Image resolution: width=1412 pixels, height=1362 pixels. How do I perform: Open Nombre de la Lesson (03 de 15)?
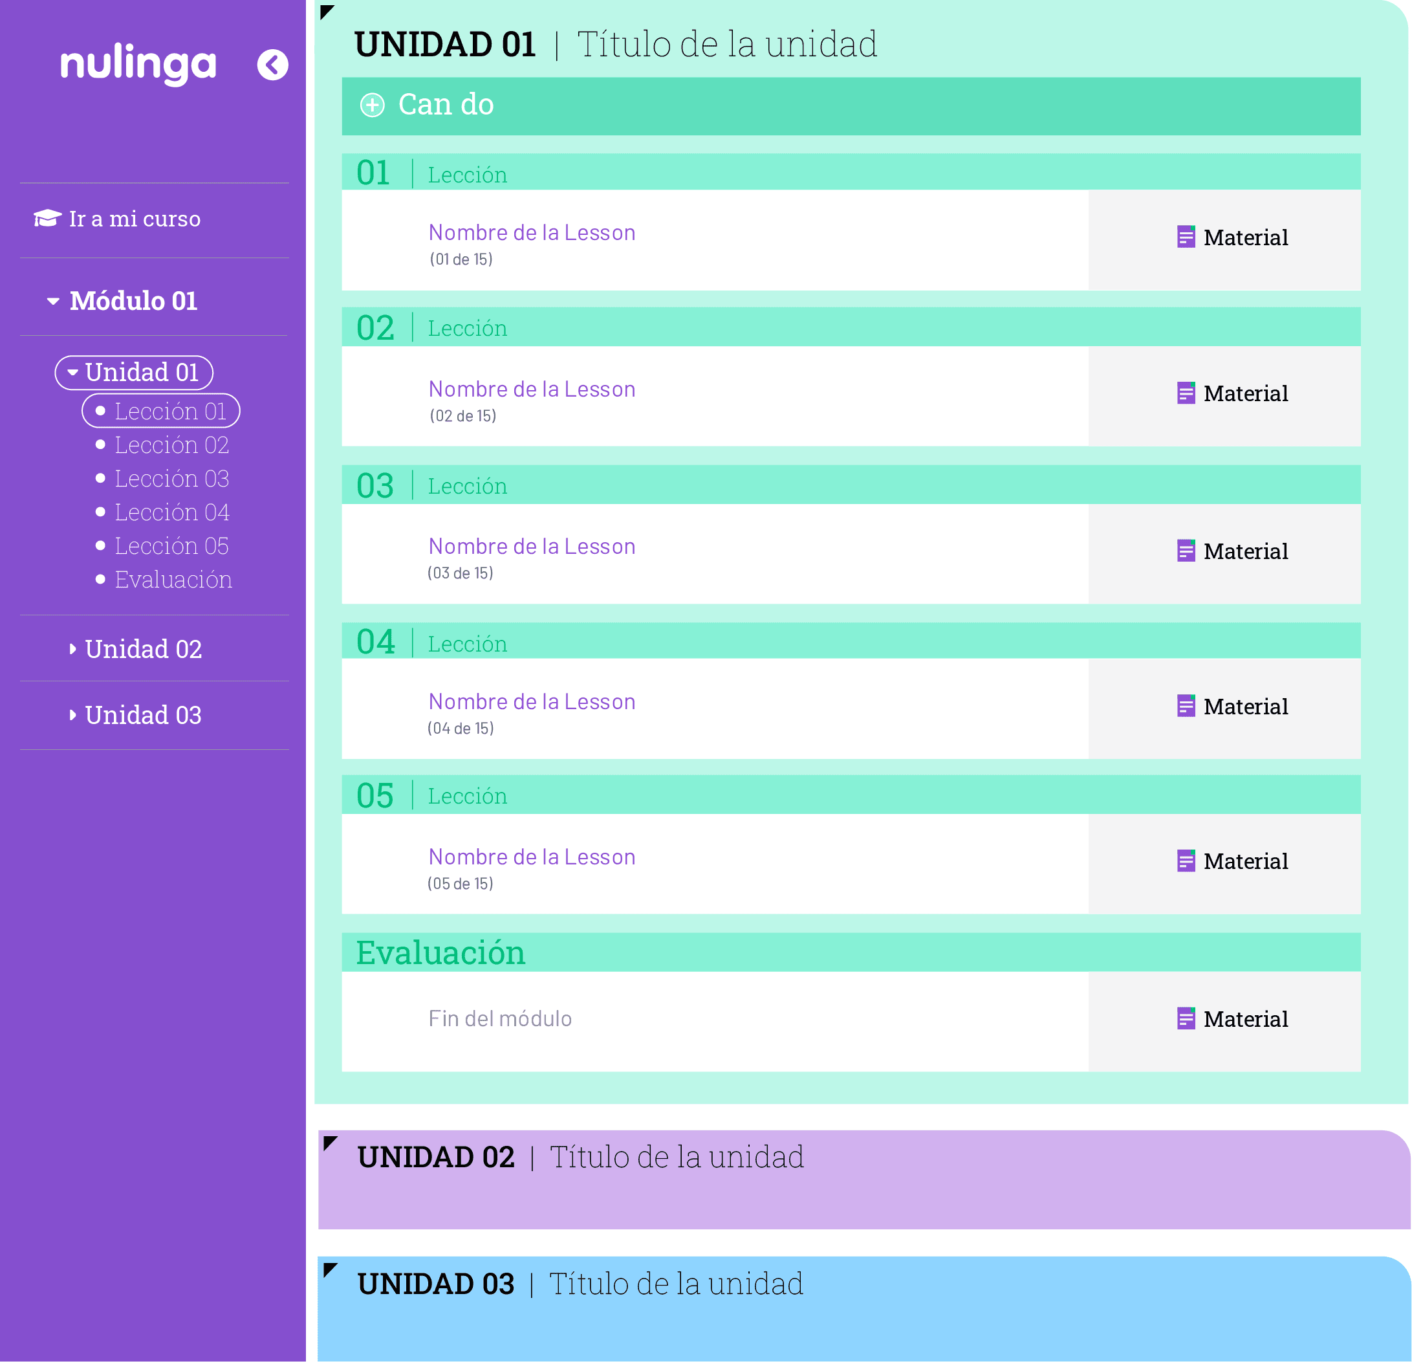click(532, 546)
